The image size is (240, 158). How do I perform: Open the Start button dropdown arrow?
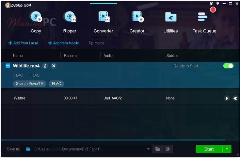coord(227,149)
